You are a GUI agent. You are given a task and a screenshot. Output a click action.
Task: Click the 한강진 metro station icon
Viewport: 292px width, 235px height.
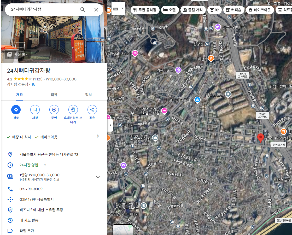click(x=207, y=44)
